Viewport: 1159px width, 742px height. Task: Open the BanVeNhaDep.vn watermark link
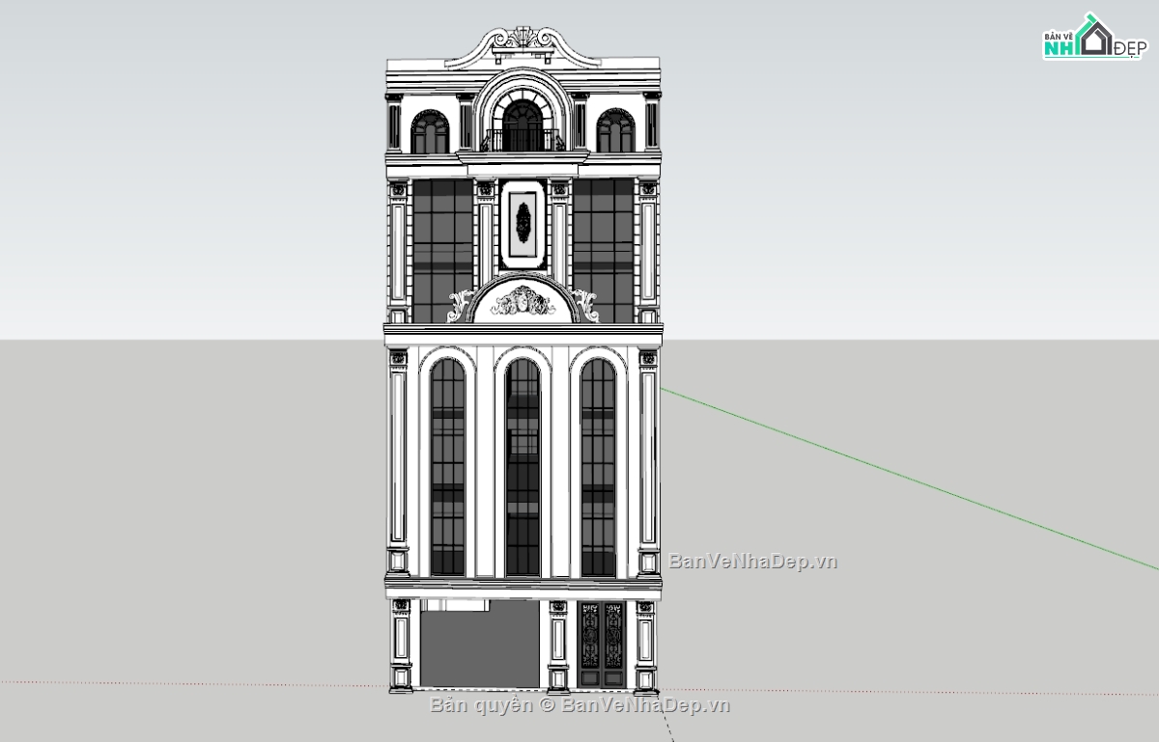pyautogui.click(x=752, y=561)
